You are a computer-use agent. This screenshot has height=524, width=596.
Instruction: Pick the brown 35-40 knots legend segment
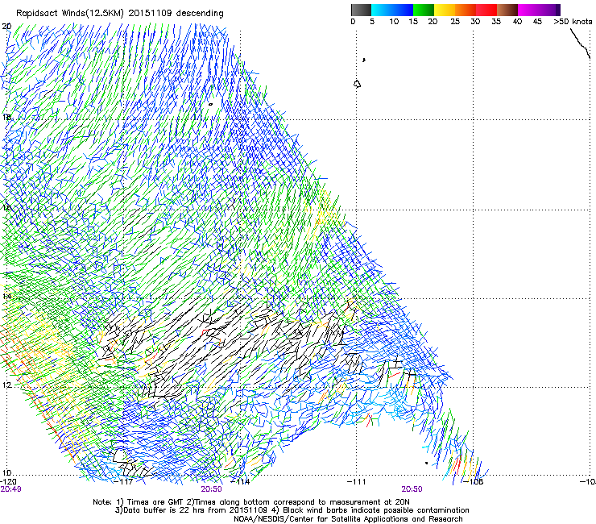507,10
